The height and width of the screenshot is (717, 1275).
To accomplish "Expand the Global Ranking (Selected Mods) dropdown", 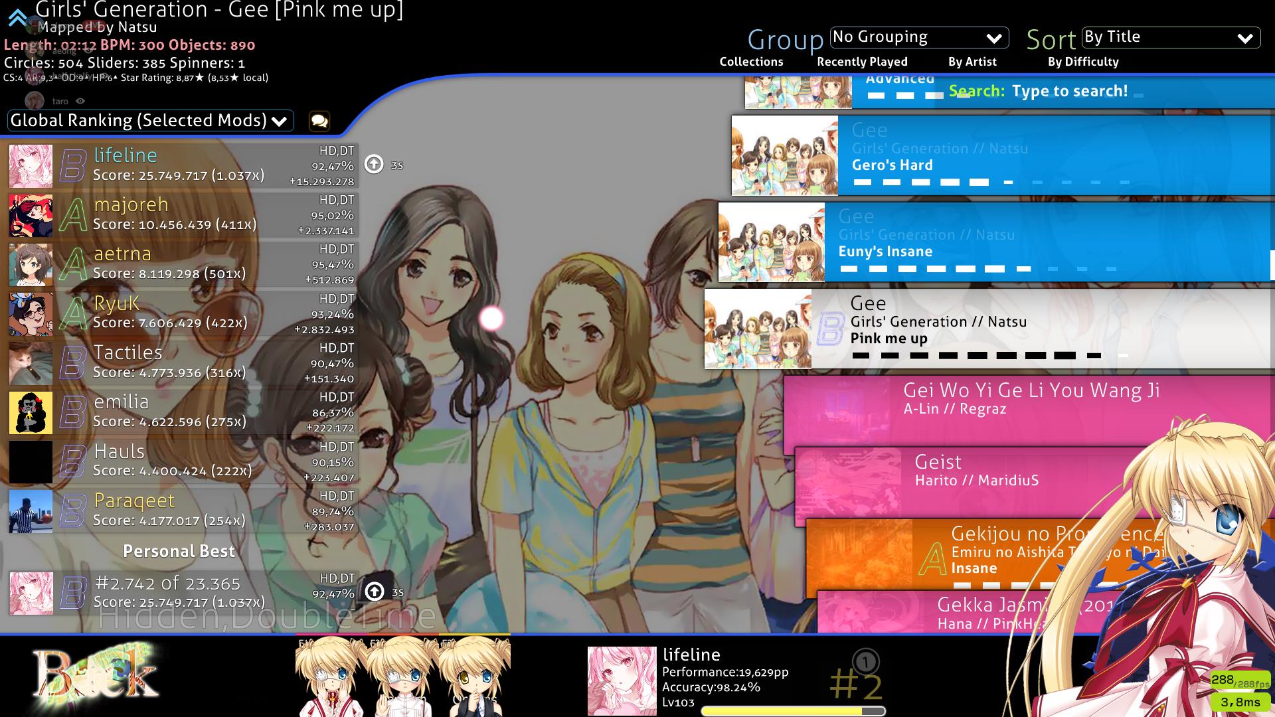I will pyautogui.click(x=150, y=120).
